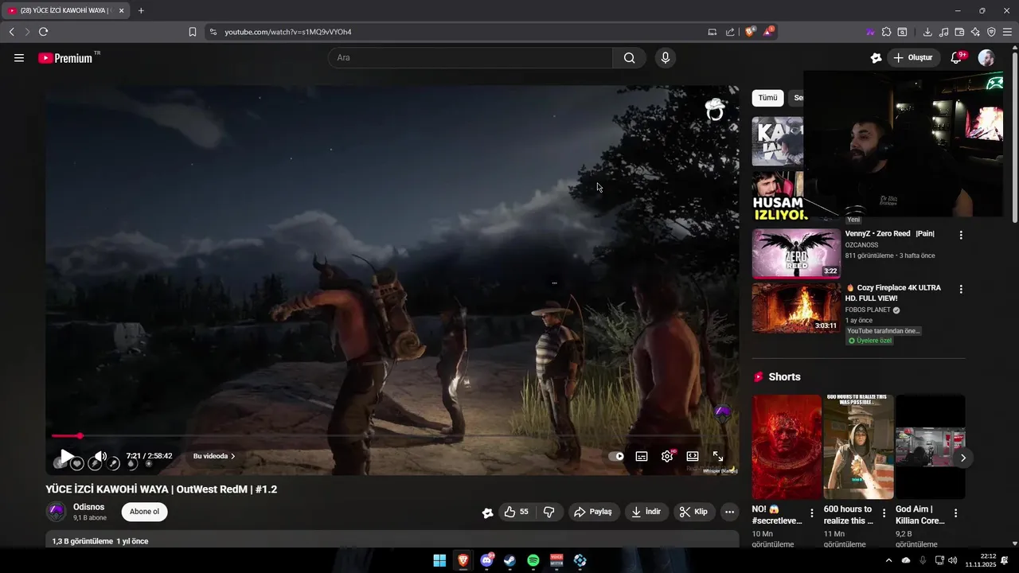1019x573 pixels.
Task: Mute the video volume
Action: tap(100, 456)
